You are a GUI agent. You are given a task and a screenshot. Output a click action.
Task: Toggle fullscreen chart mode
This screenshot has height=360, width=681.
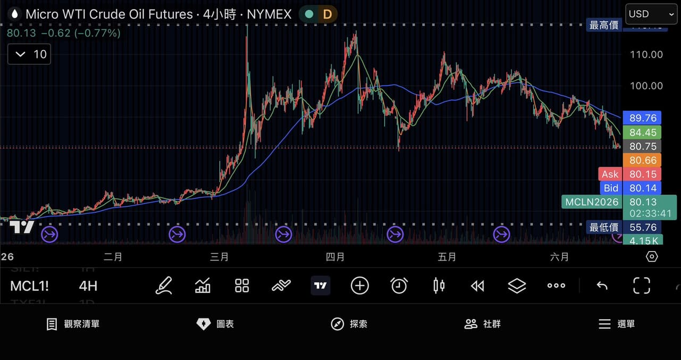point(642,286)
